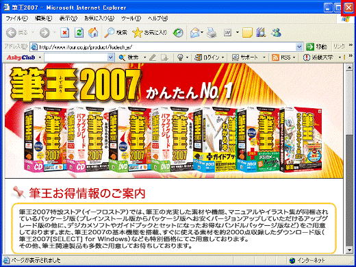Click the AsbyClub toolbar 検索 button
The height and width of the screenshot is (267, 356).
click(x=129, y=58)
